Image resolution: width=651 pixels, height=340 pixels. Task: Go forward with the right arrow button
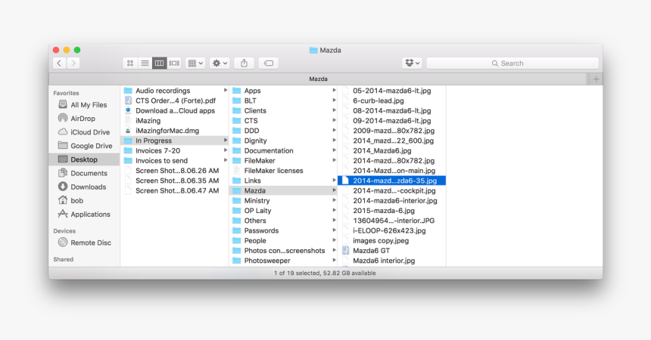tap(73, 63)
